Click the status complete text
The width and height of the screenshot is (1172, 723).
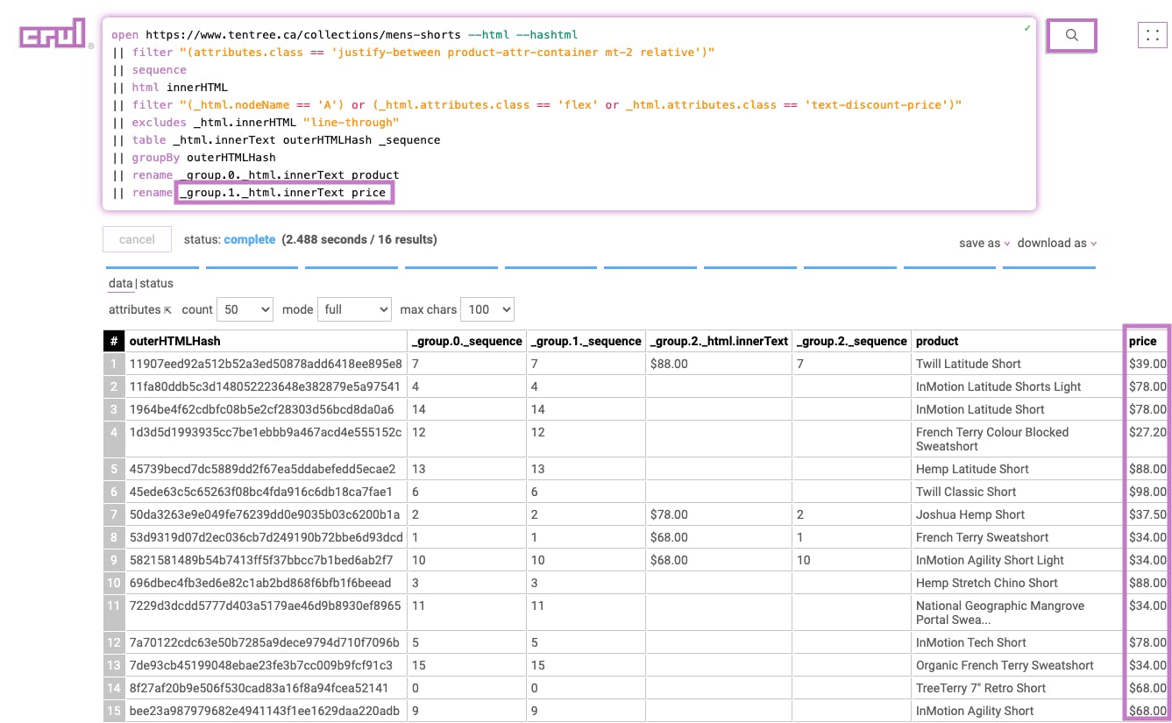230,239
